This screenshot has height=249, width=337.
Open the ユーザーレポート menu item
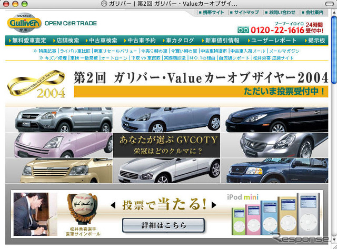click(x=272, y=41)
